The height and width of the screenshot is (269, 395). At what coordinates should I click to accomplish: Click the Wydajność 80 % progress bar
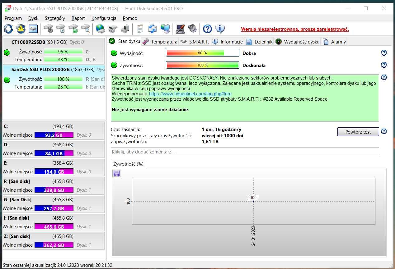(x=203, y=53)
